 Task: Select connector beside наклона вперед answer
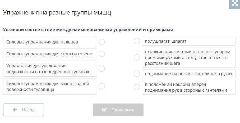(137, 87)
